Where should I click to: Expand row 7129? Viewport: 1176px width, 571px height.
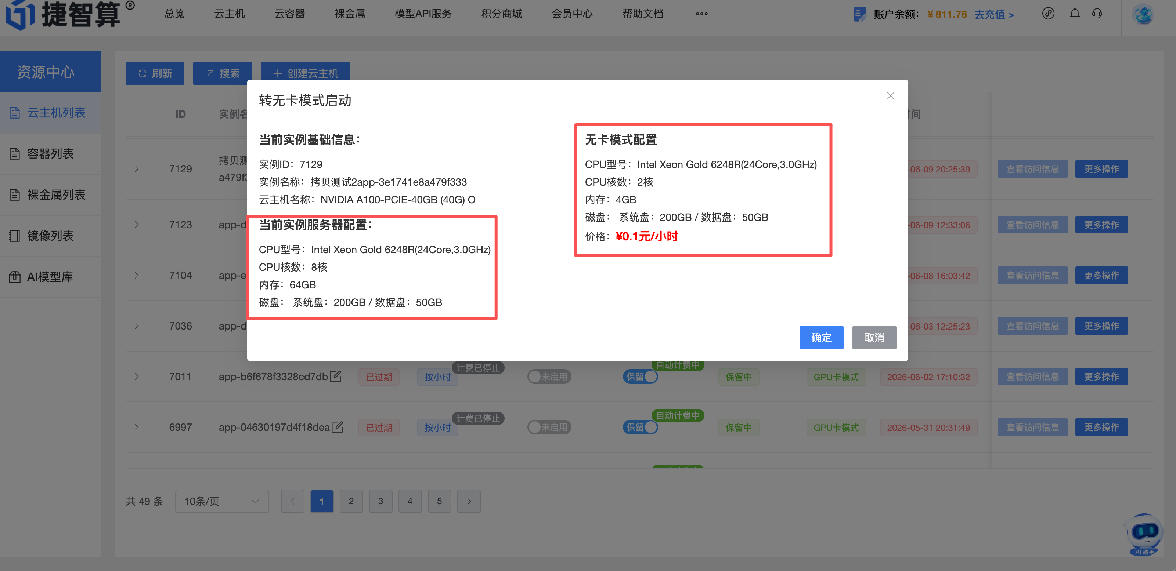(x=137, y=169)
